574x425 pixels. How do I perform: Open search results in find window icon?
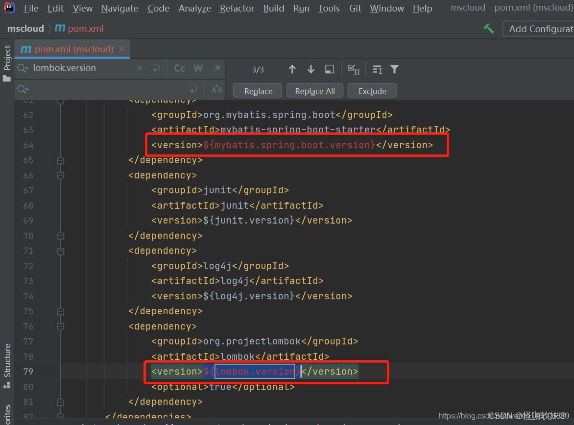[329, 70]
